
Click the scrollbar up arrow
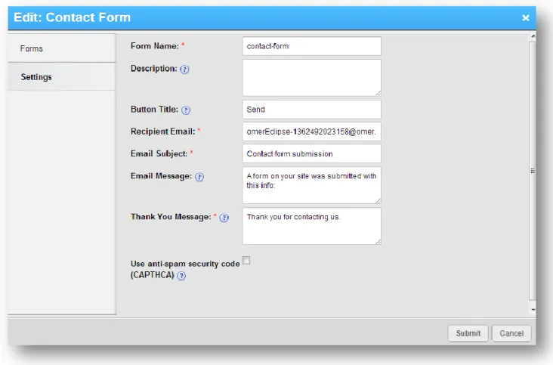(533, 36)
